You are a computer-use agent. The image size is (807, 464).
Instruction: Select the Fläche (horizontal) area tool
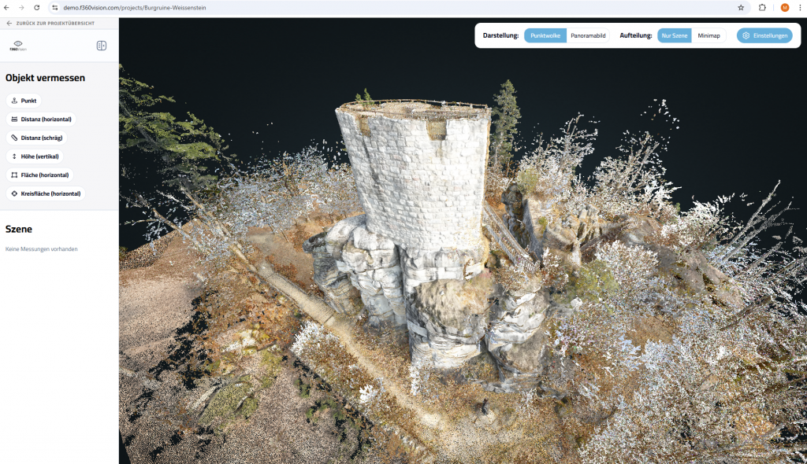(x=39, y=175)
